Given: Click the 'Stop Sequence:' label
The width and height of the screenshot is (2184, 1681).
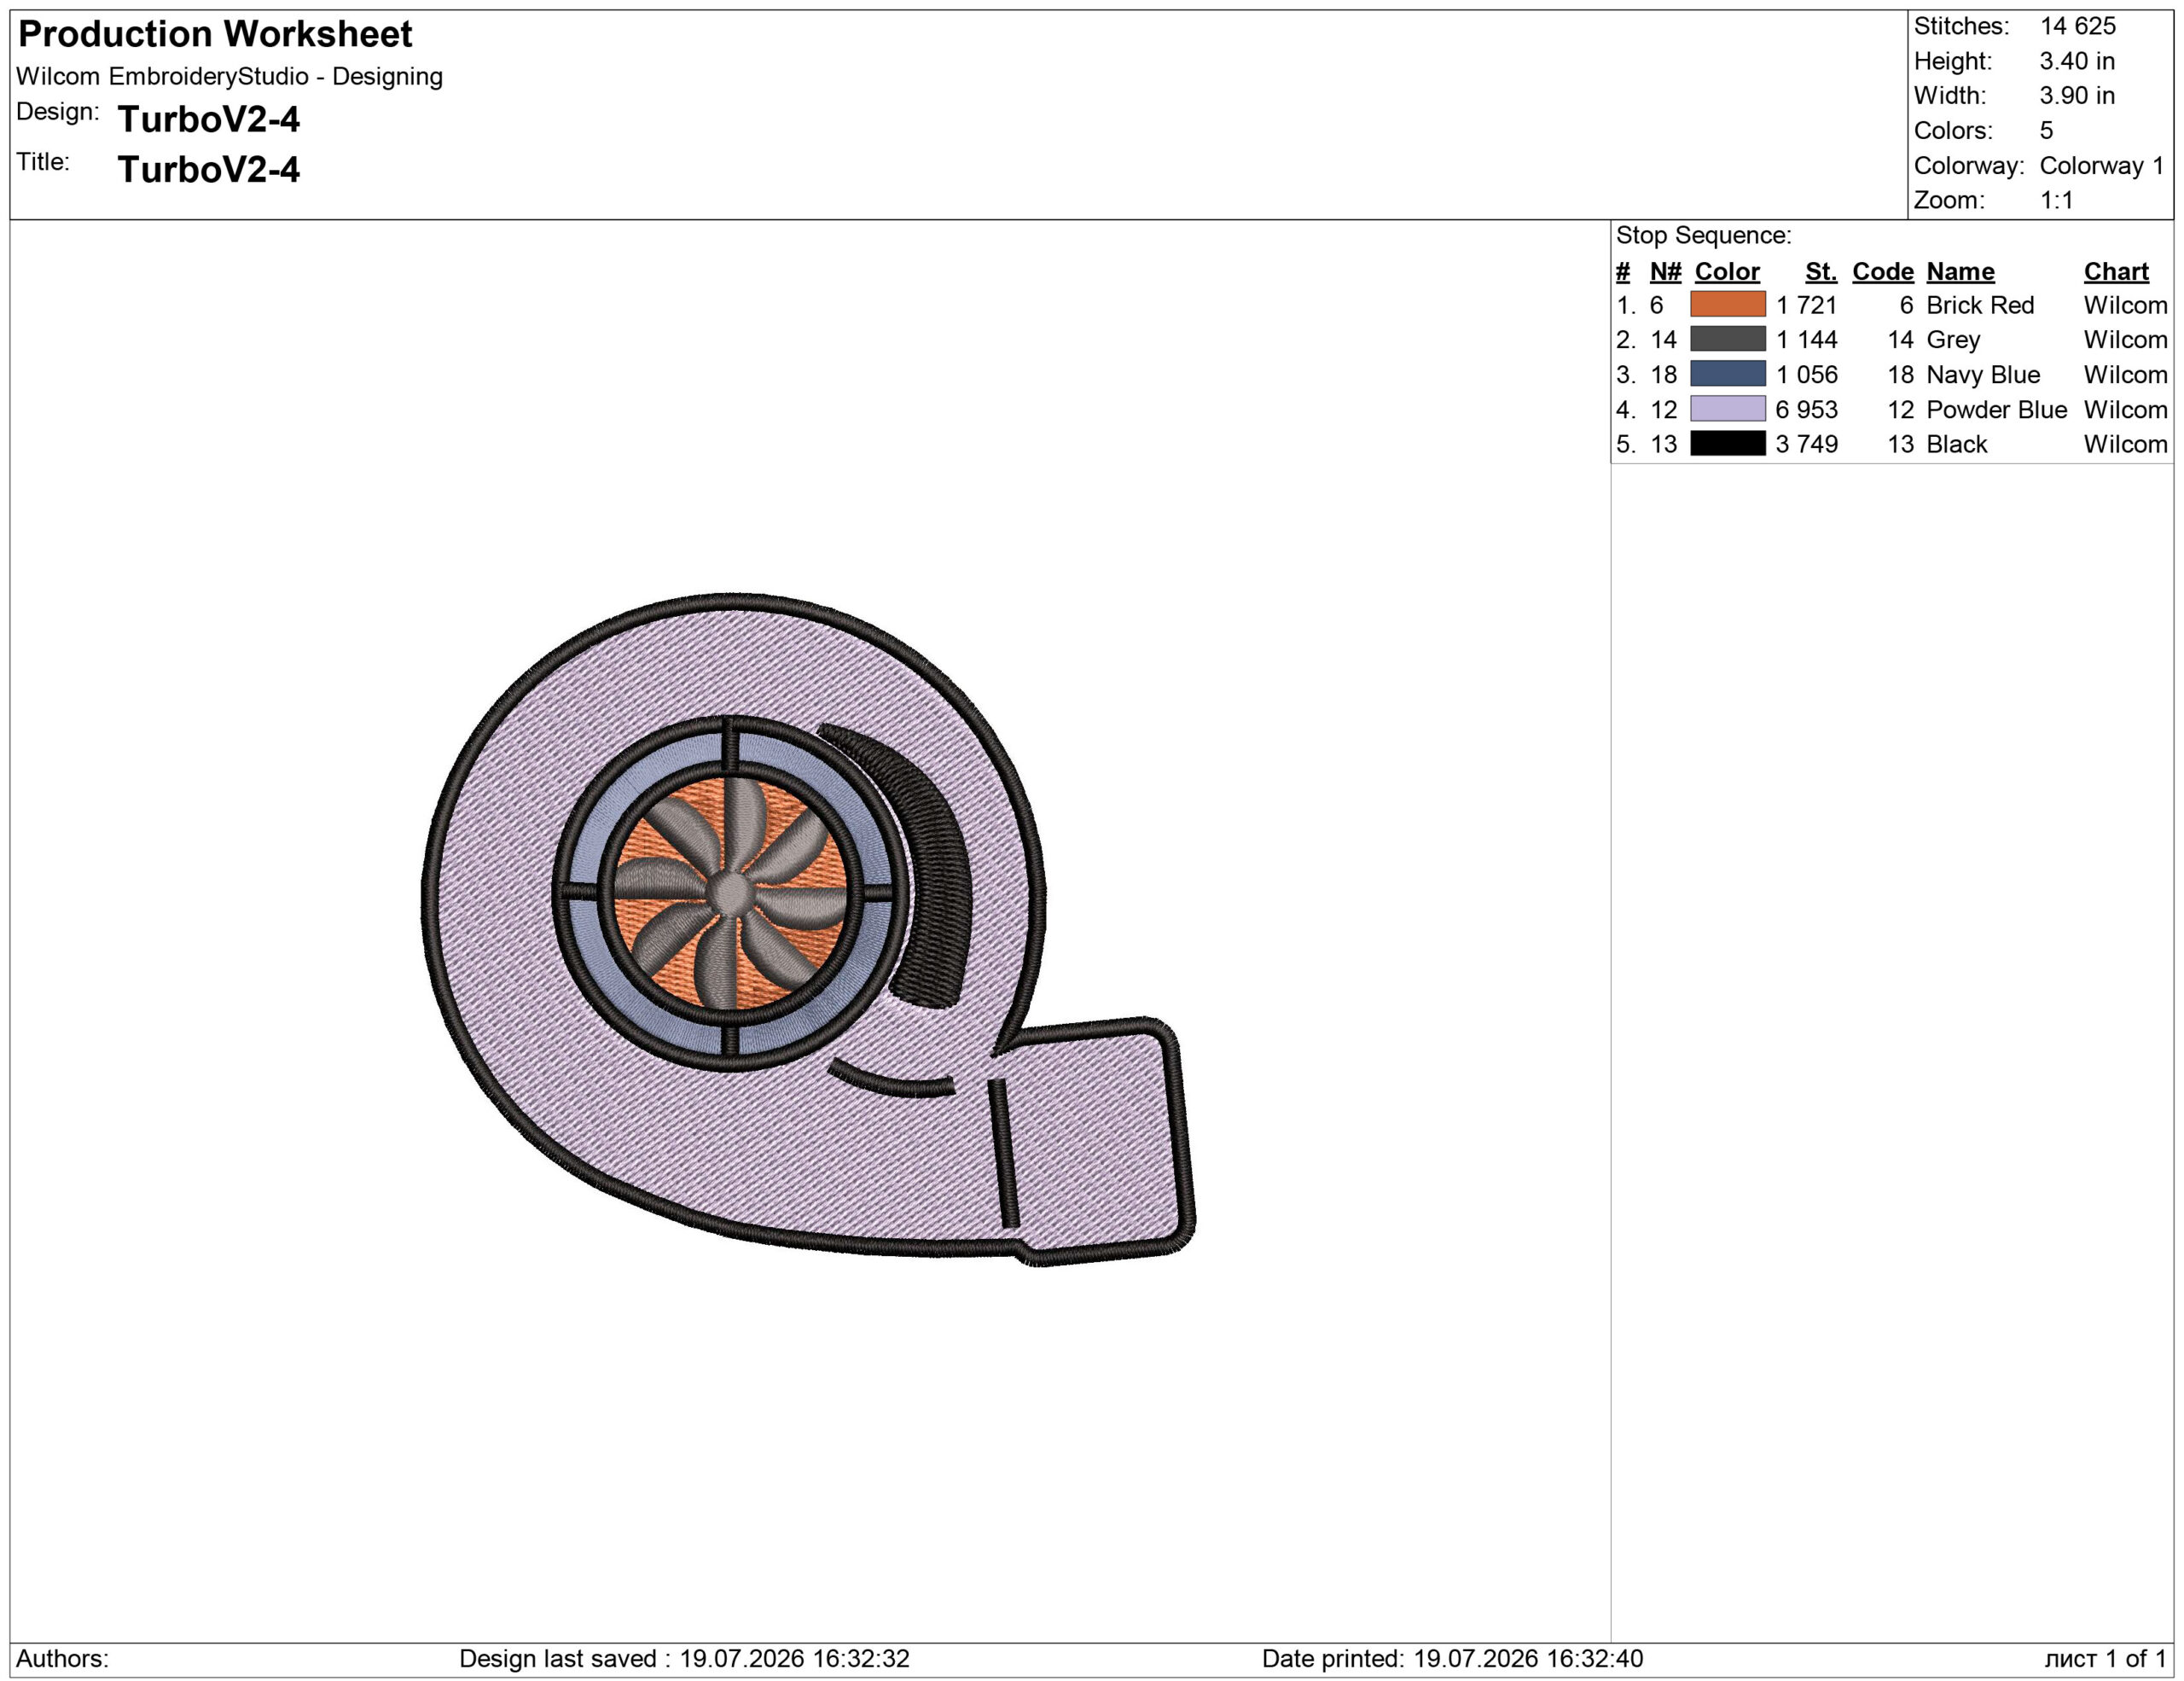Looking at the screenshot, I should point(1703,235).
